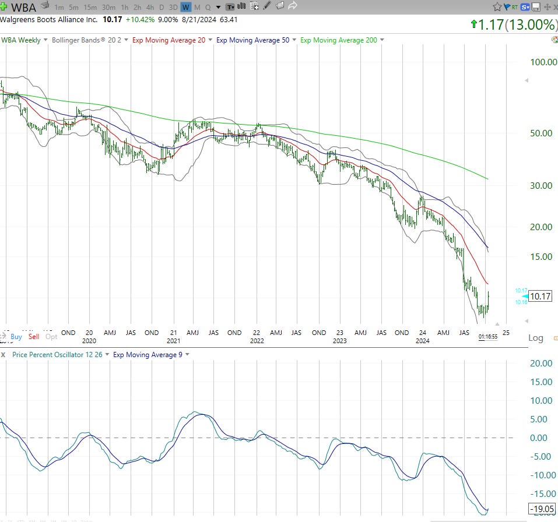
Task: Select the 2h timeframe
Action: click(138, 7)
